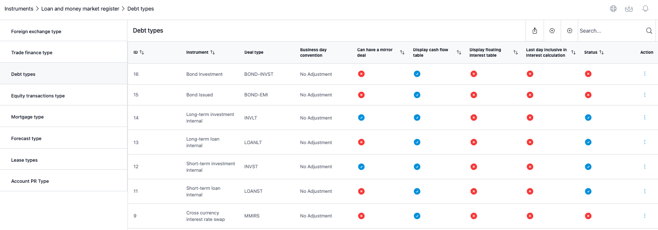
Task: Click the last day inclusive cross for LOANST row
Action: [530, 191]
